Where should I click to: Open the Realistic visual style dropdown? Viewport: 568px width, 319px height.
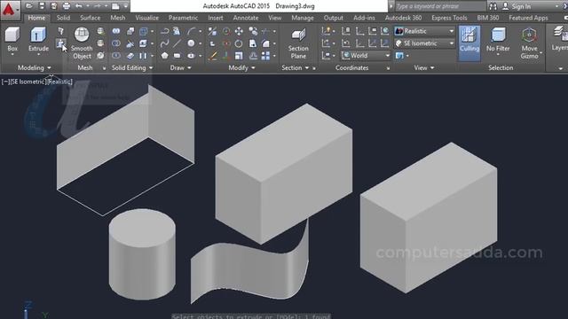pos(424,32)
